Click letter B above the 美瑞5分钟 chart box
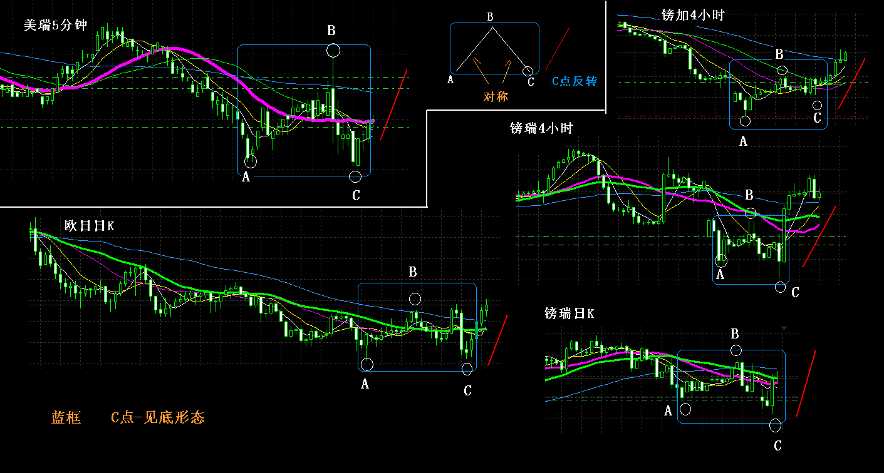 tap(331, 30)
